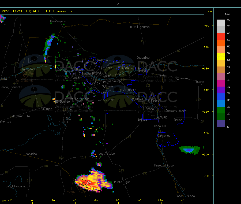Image resolution: width=241 pixels, height=204 pixels.
Task: Click the Carmensa map label
Action: click(x=164, y=136)
